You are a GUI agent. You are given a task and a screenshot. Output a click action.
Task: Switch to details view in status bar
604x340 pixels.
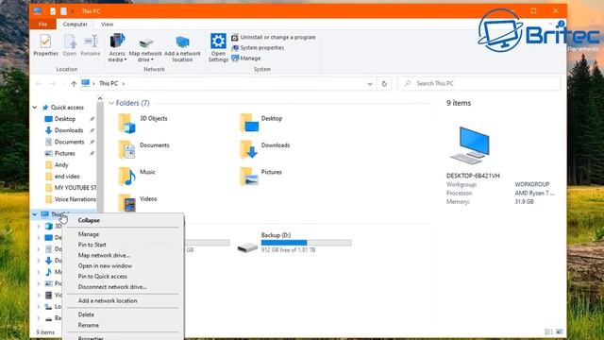(549, 331)
